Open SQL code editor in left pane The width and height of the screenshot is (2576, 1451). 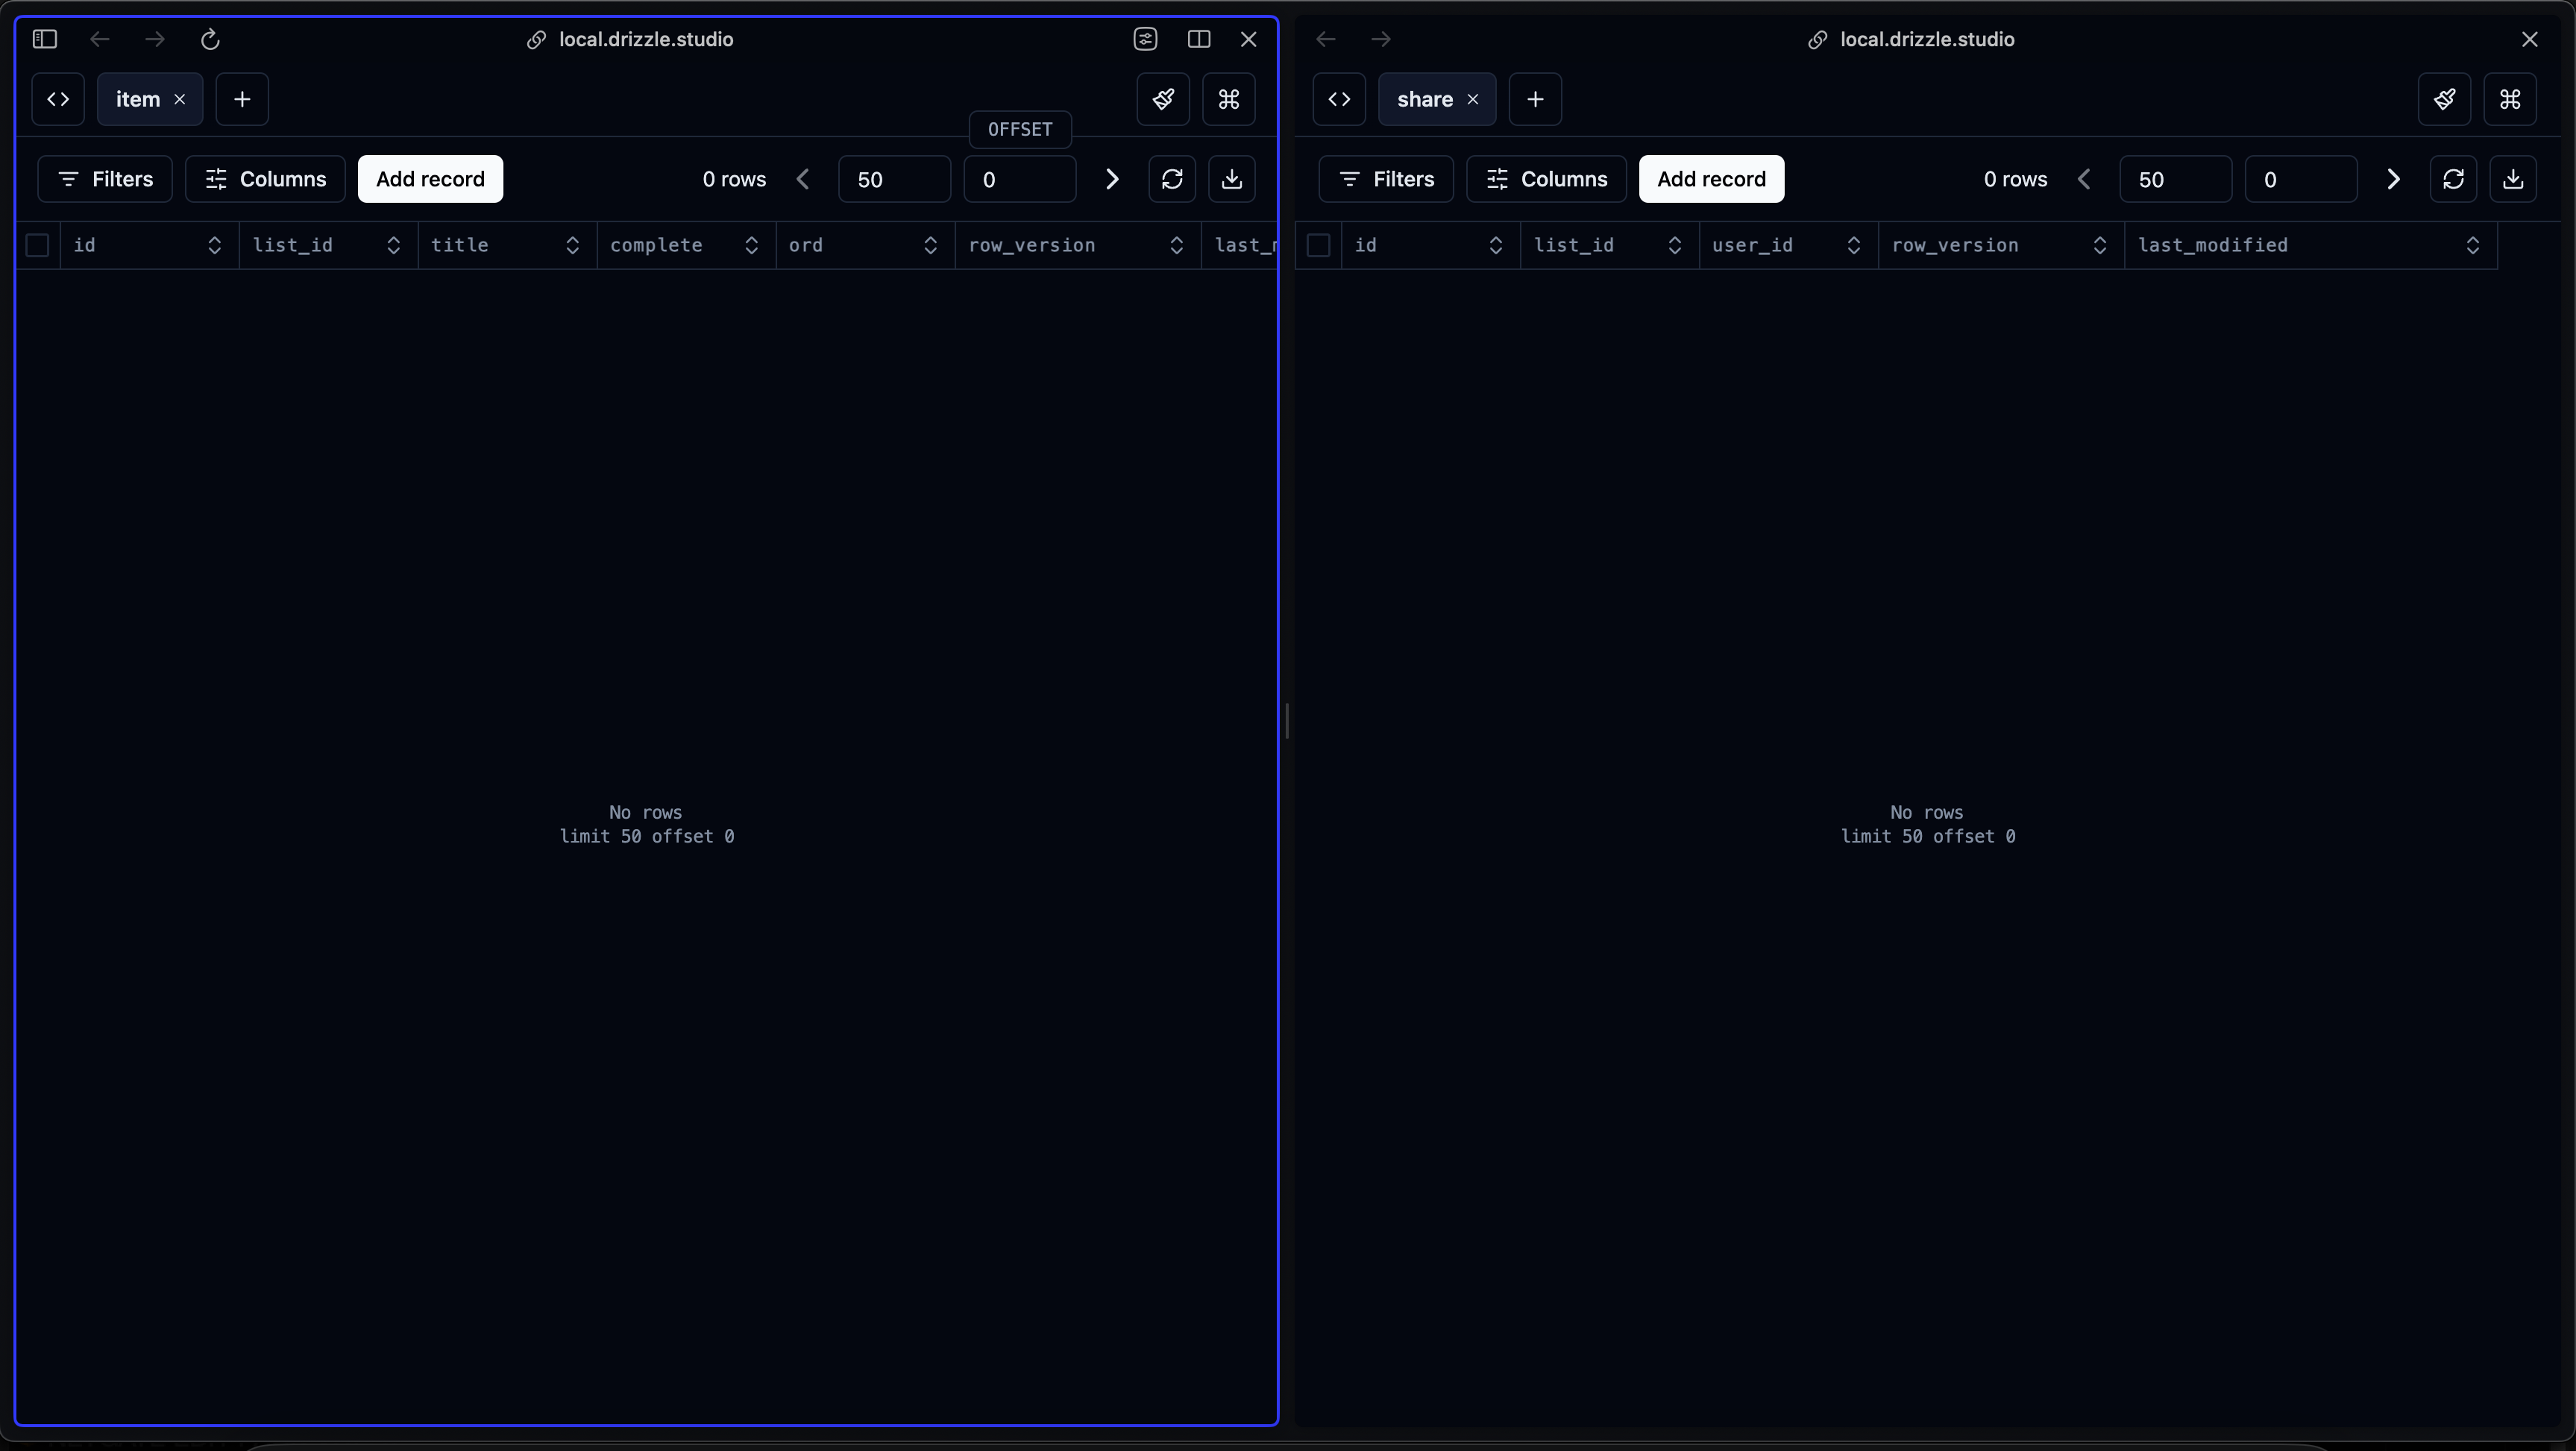click(58, 99)
